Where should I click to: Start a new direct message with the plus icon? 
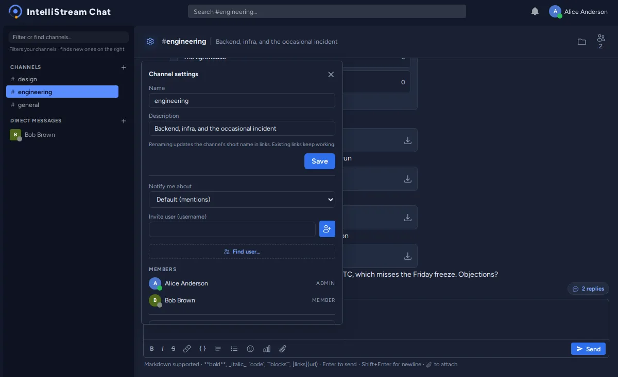click(x=124, y=121)
